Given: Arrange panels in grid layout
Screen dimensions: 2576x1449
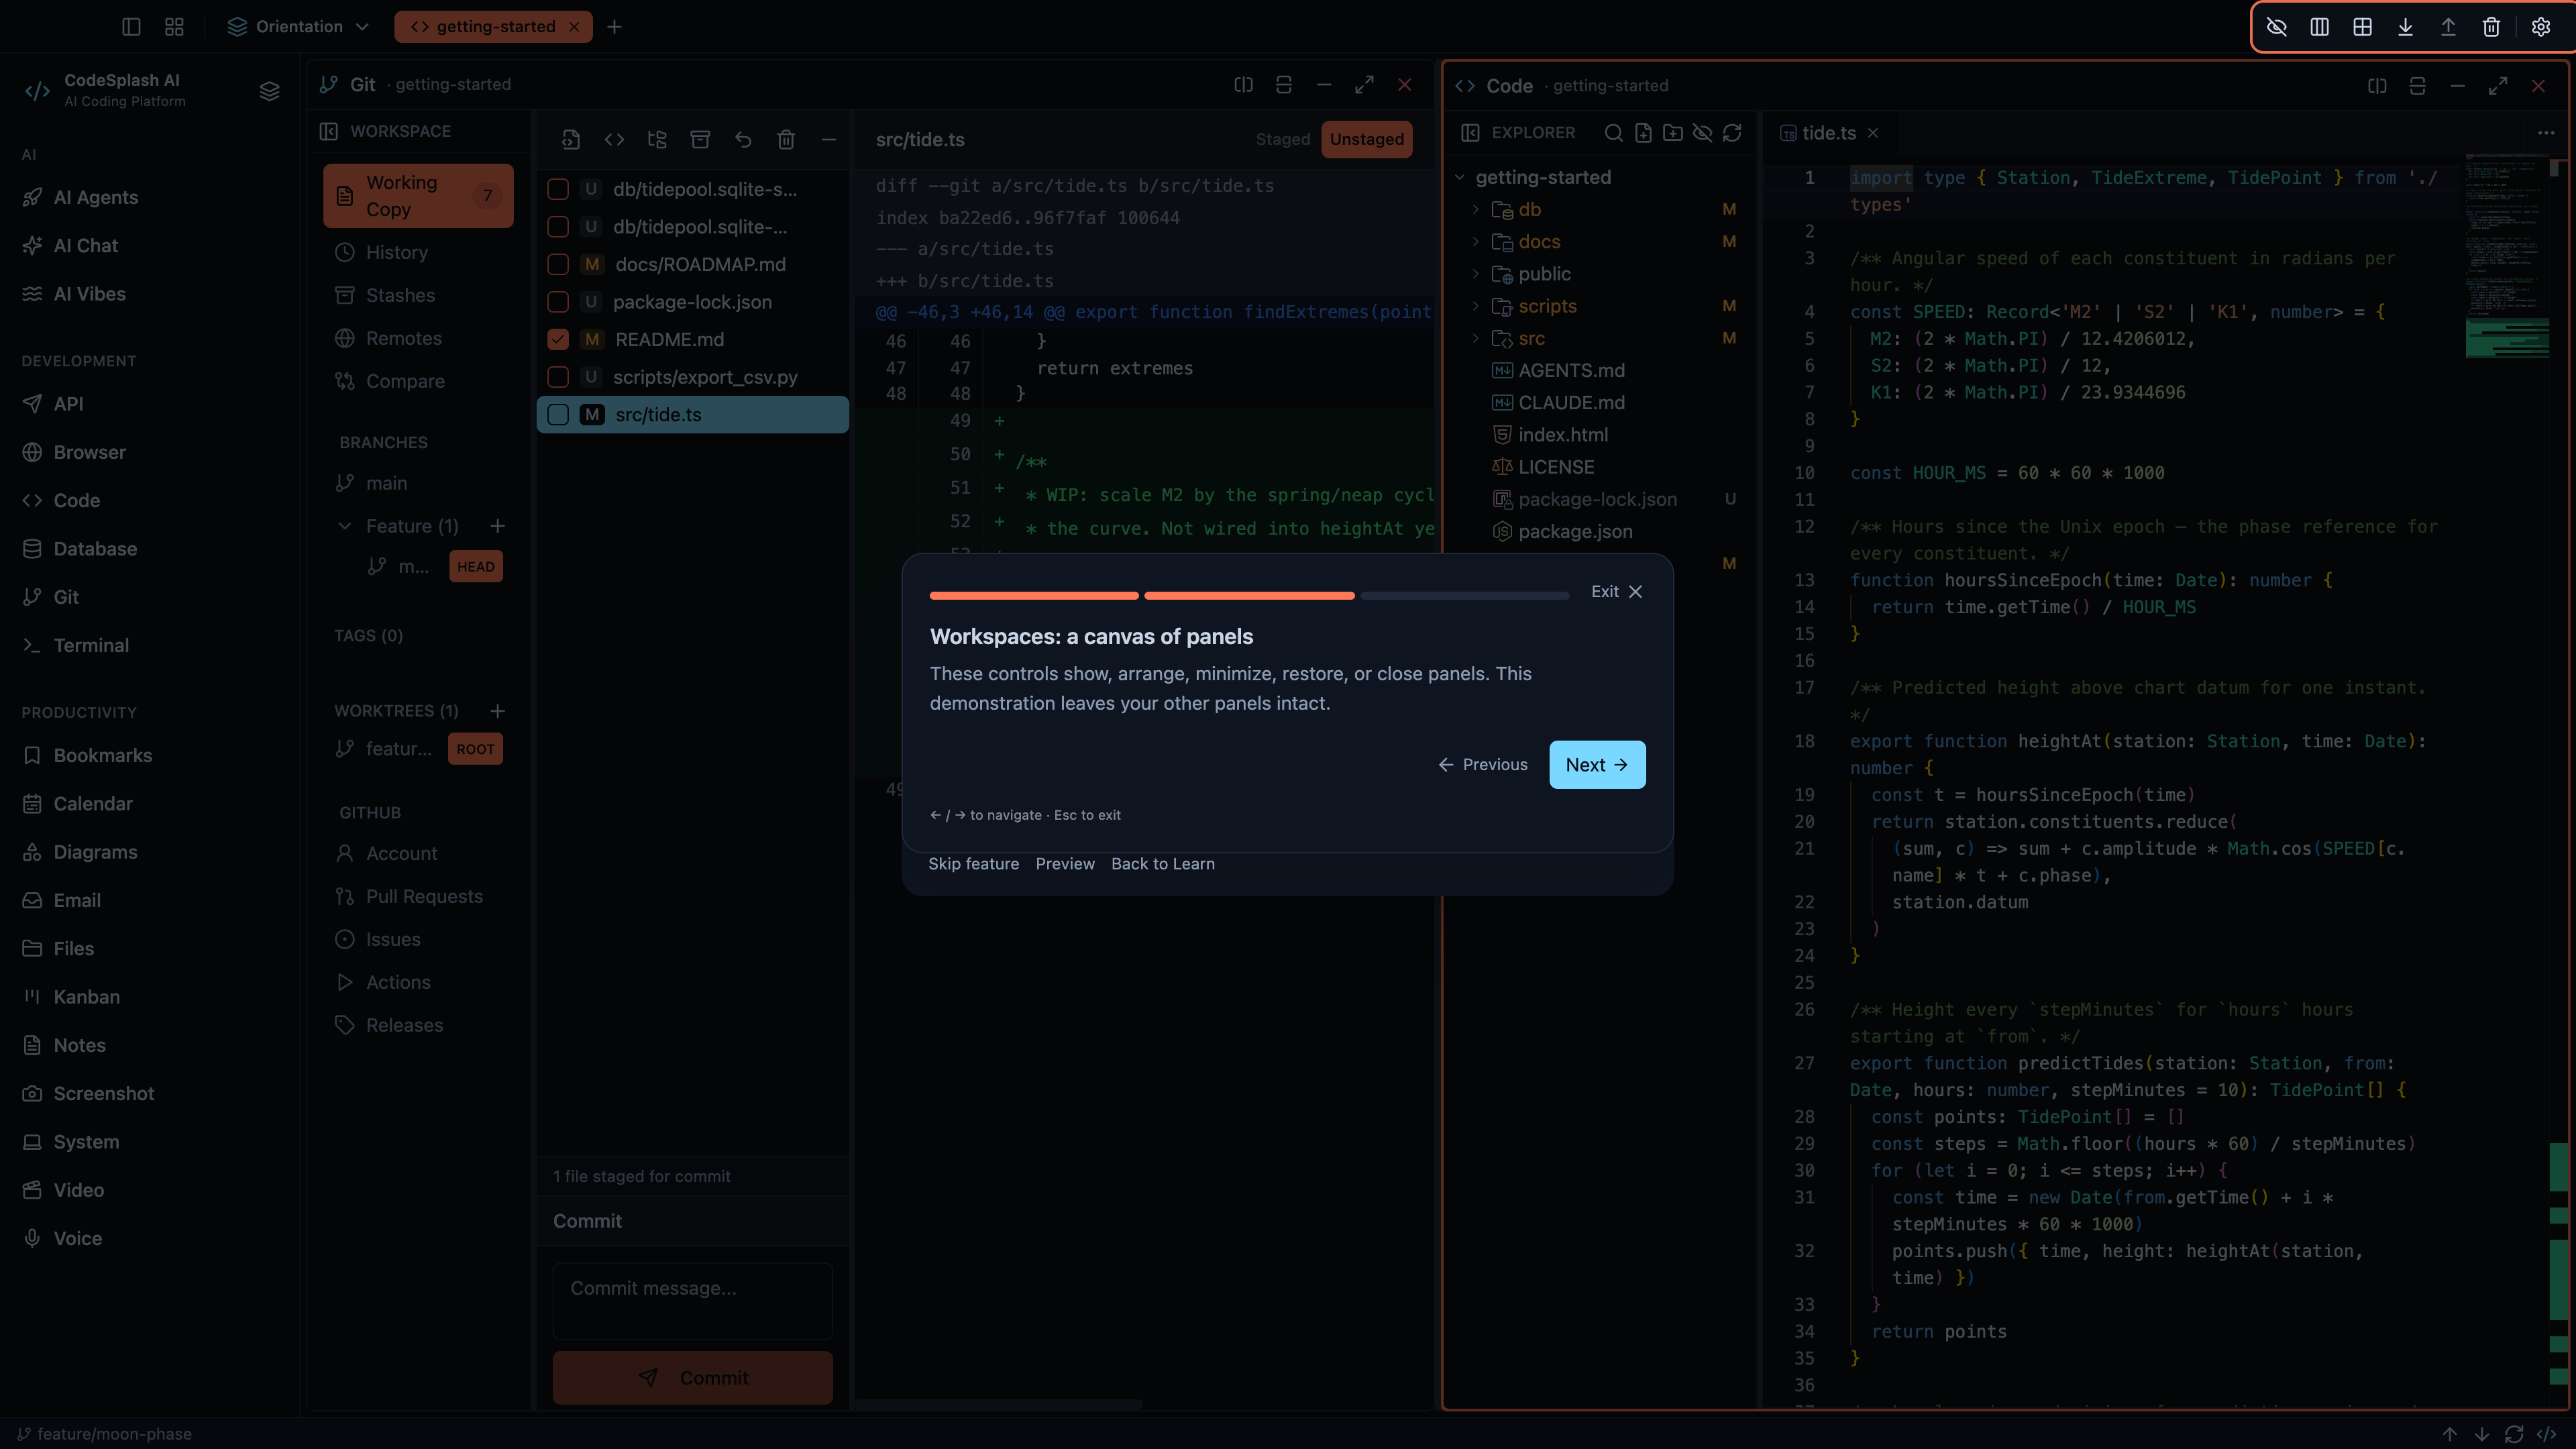Looking at the screenshot, I should tap(2363, 27).
